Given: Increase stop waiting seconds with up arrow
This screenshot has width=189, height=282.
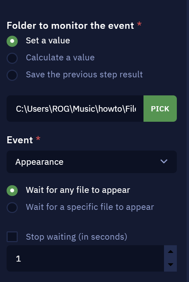Looking at the screenshot, I should (x=171, y=251).
